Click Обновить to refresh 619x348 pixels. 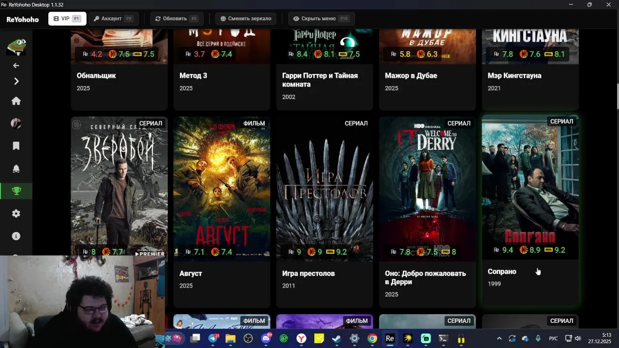(177, 19)
